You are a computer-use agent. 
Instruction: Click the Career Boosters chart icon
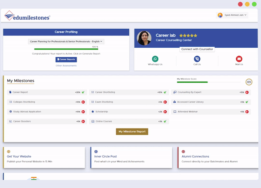click(x=10, y=121)
